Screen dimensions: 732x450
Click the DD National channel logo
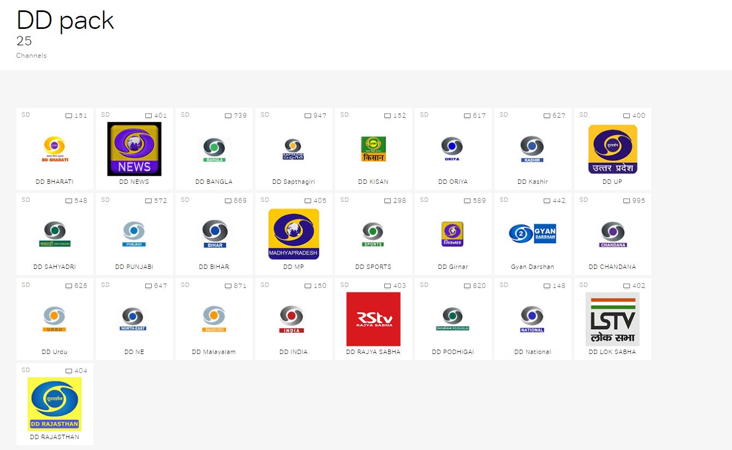533,319
